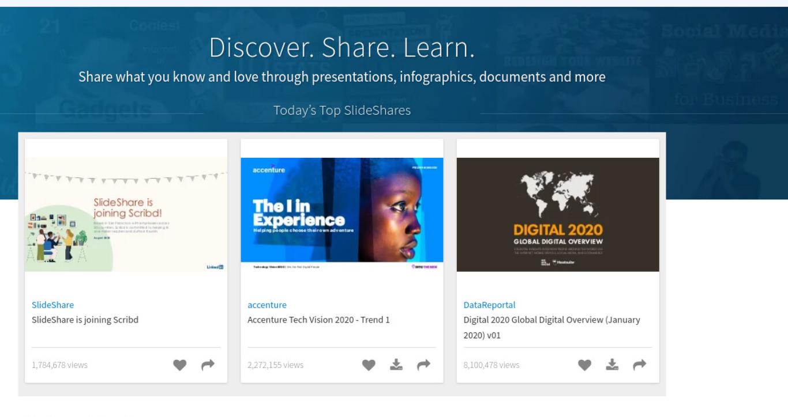788x417 pixels.
Task: Download the Digital 2020 Global Overview slides
Action: pos(612,365)
